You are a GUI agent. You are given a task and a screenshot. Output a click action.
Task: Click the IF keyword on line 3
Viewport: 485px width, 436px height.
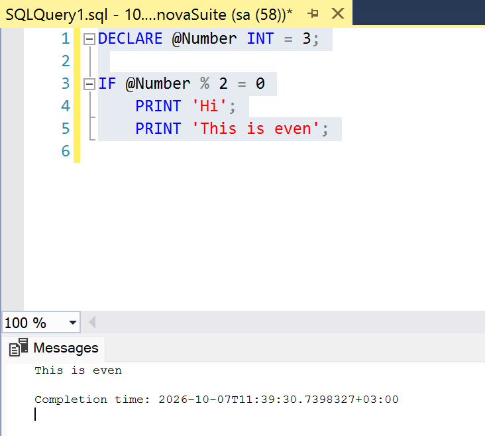coord(107,83)
